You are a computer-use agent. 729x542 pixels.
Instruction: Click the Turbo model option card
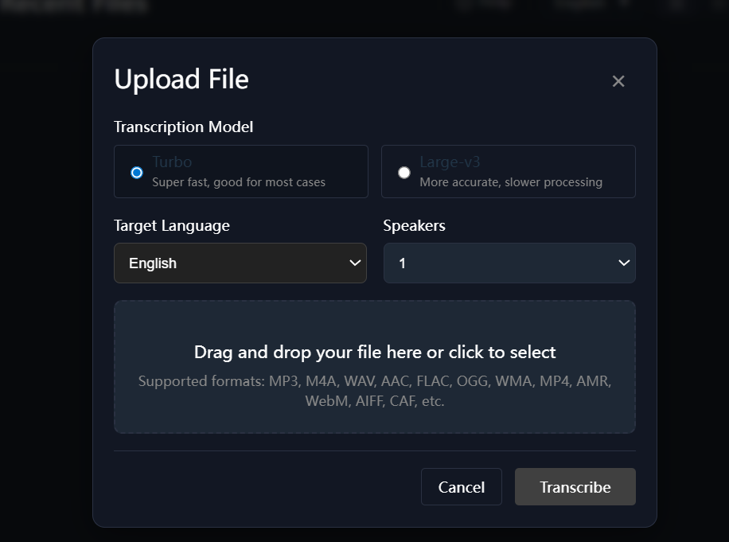pos(240,171)
